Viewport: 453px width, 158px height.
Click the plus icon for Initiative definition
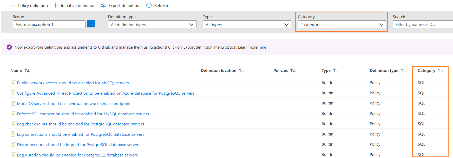coord(55,5)
